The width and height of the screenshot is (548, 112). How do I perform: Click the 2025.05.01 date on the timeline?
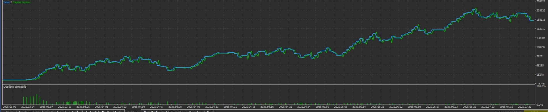point(322,107)
